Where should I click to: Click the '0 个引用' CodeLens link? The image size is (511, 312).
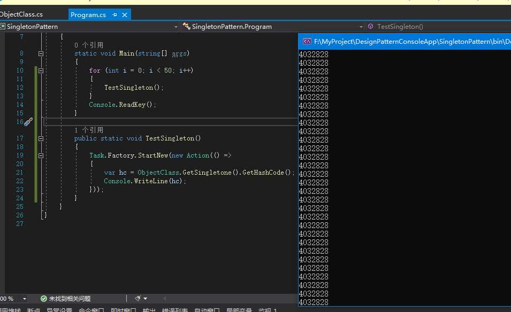89,45
